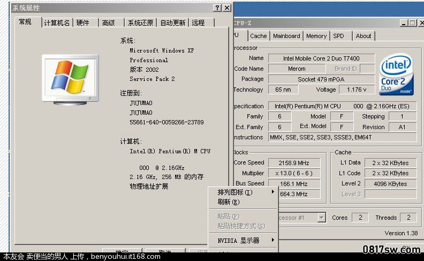Click the Code Name value Merom
The width and height of the screenshot is (424, 261).
click(297, 69)
